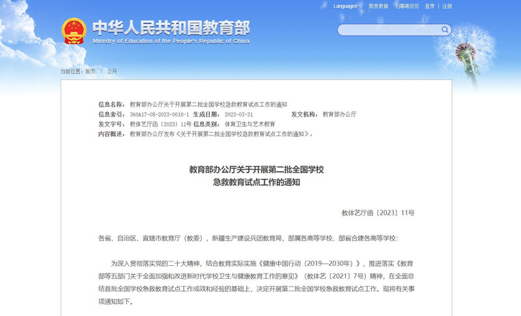Click the 登录 link
The image size is (521, 316).
point(430,6)
